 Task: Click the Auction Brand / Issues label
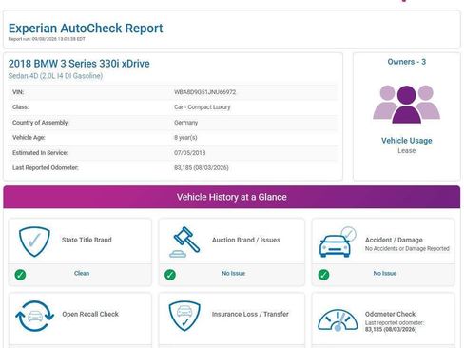246,240
